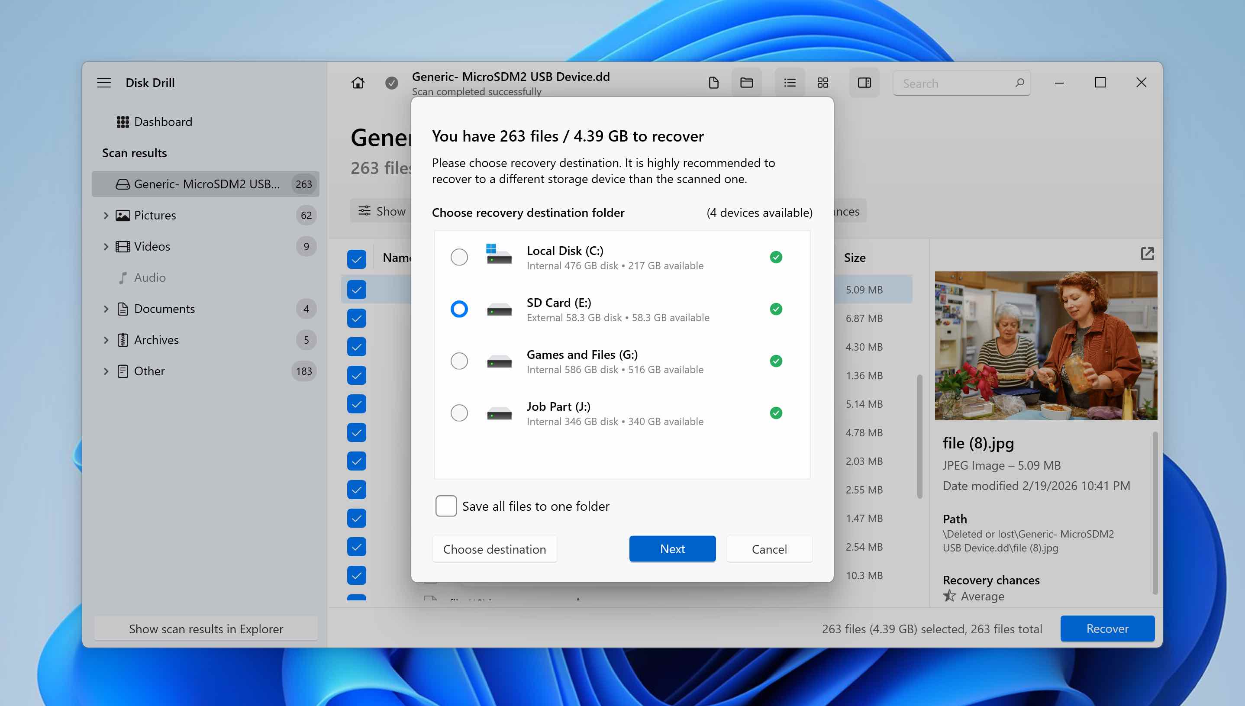Screen dimensions: 1245x706
Task: Click the Next button in the dialog
Action: coord(672,549)
